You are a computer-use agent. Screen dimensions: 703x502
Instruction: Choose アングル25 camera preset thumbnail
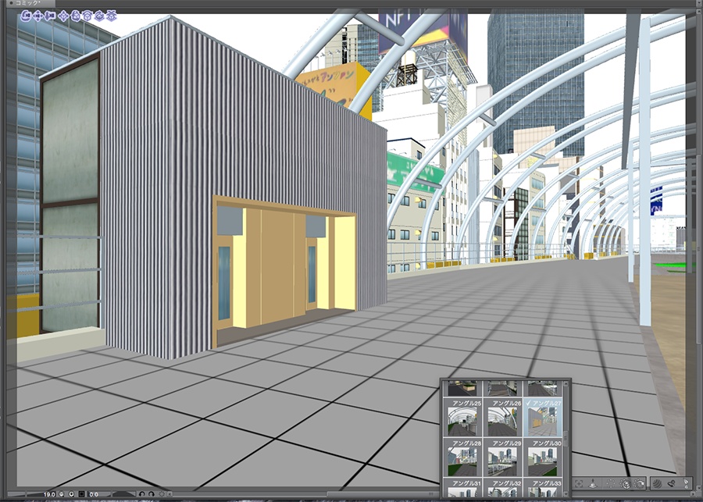point(462,417)
